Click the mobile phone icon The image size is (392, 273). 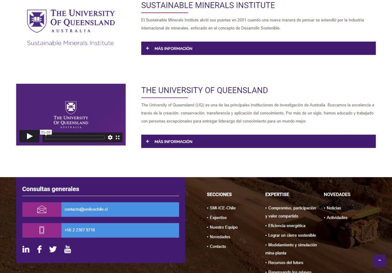42,230
